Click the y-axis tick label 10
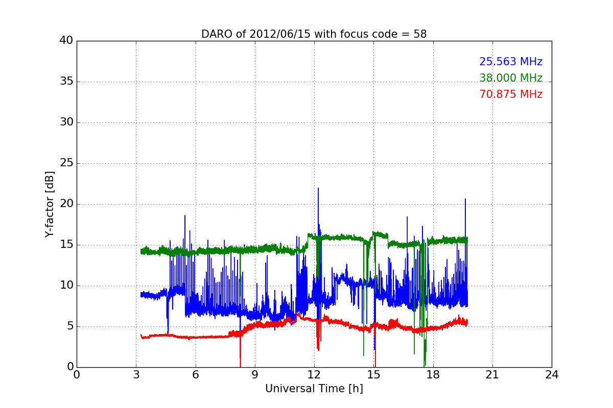The image size is (613, 408). point(66,286)
